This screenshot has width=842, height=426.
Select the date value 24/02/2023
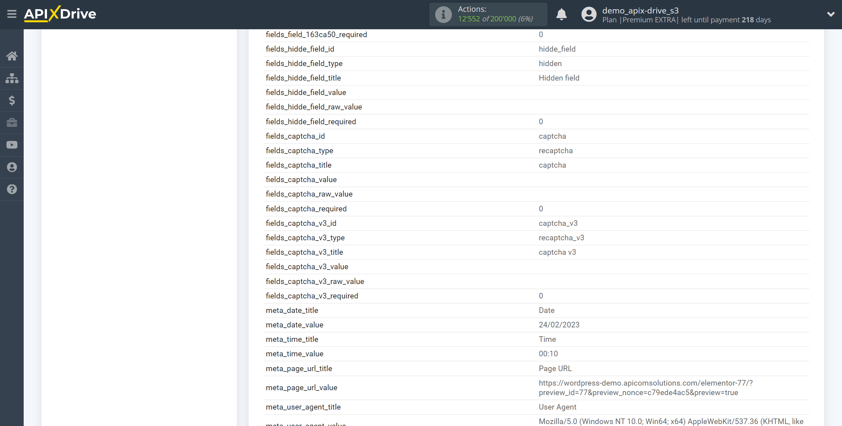pos(559,325)
